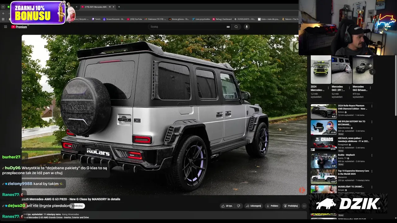Click the video title 2025 Mercedes-AMG G 63 P820

click(71, 199)
